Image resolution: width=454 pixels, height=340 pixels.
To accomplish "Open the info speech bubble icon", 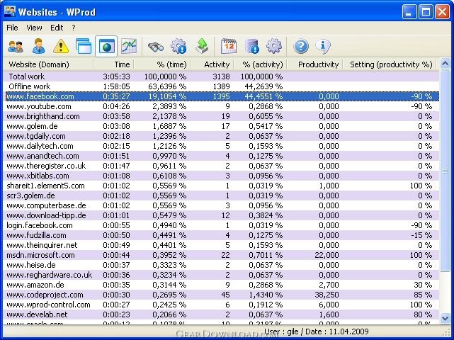I will (x=323, y=46).
